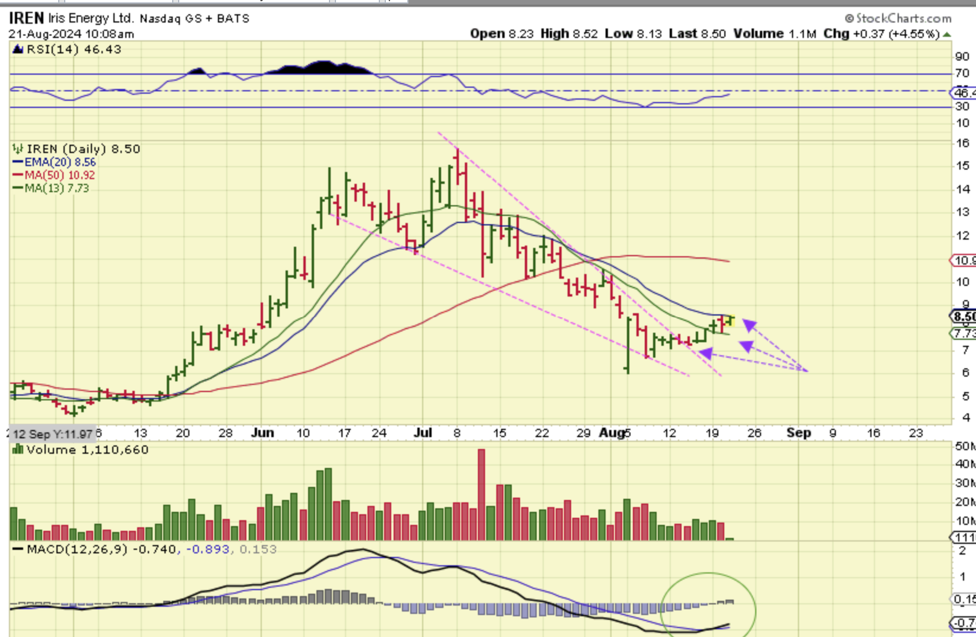Click the 30 level on the RSI axis
Viewport: 976px width, 637px height.
point(962,107)
